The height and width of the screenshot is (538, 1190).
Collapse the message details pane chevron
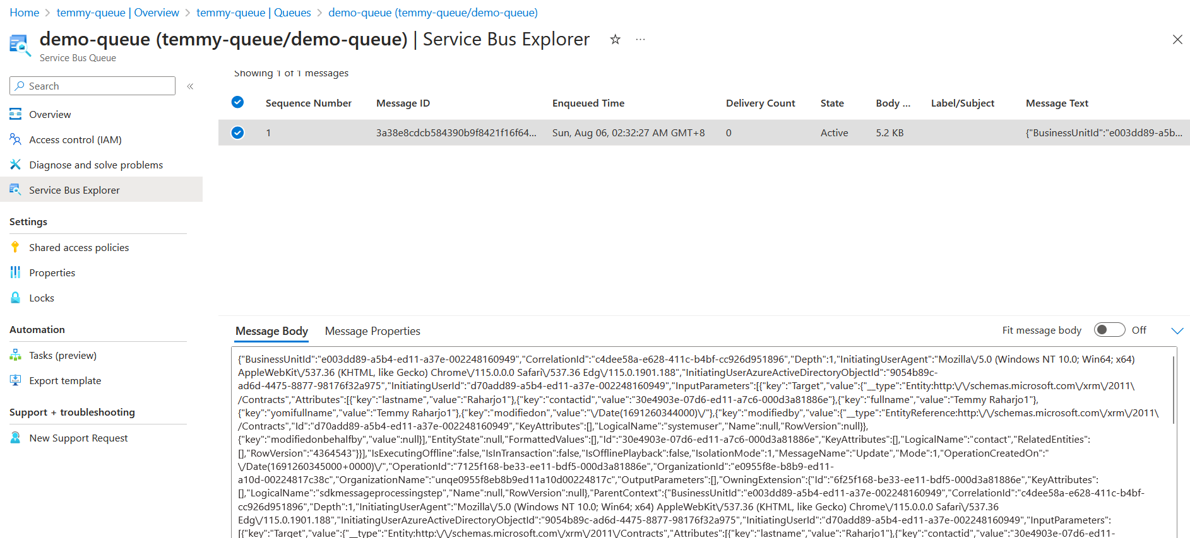coord(1177,330)
